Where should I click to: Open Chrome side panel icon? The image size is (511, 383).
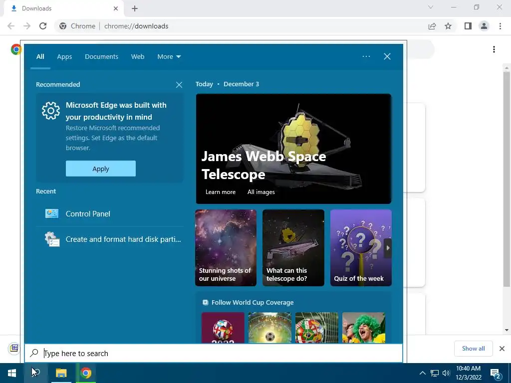click(x=468, y=26)
